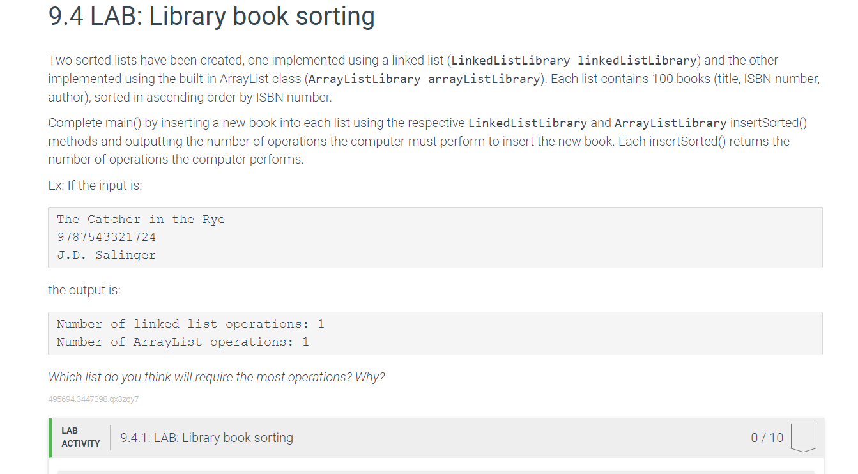This screenshot has height=474, width=858.
Task: Click the activity title 9.4.1: LAB: Library book sorting
Action: point(206,438)
